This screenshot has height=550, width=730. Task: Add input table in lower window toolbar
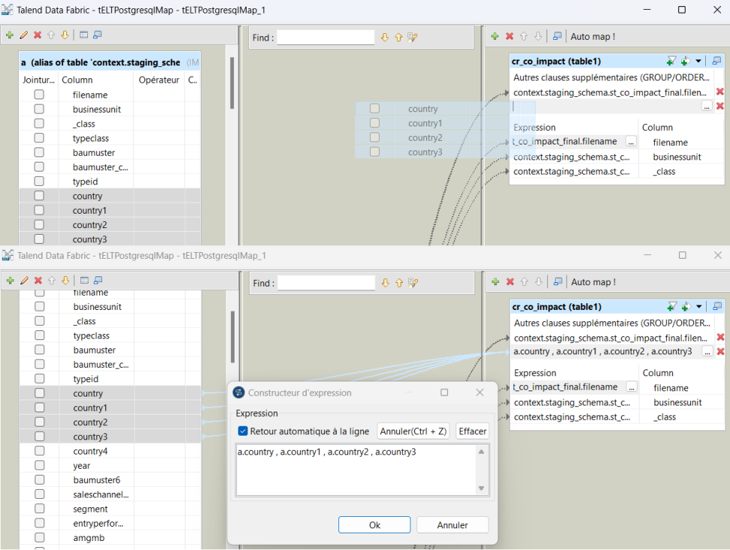[x=10, y=281]
